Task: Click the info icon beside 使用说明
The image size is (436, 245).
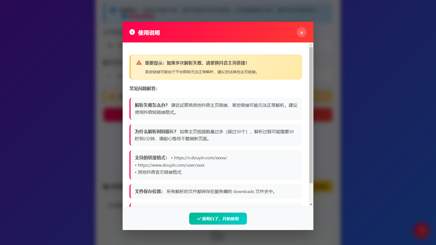Action: pos(132,32)
